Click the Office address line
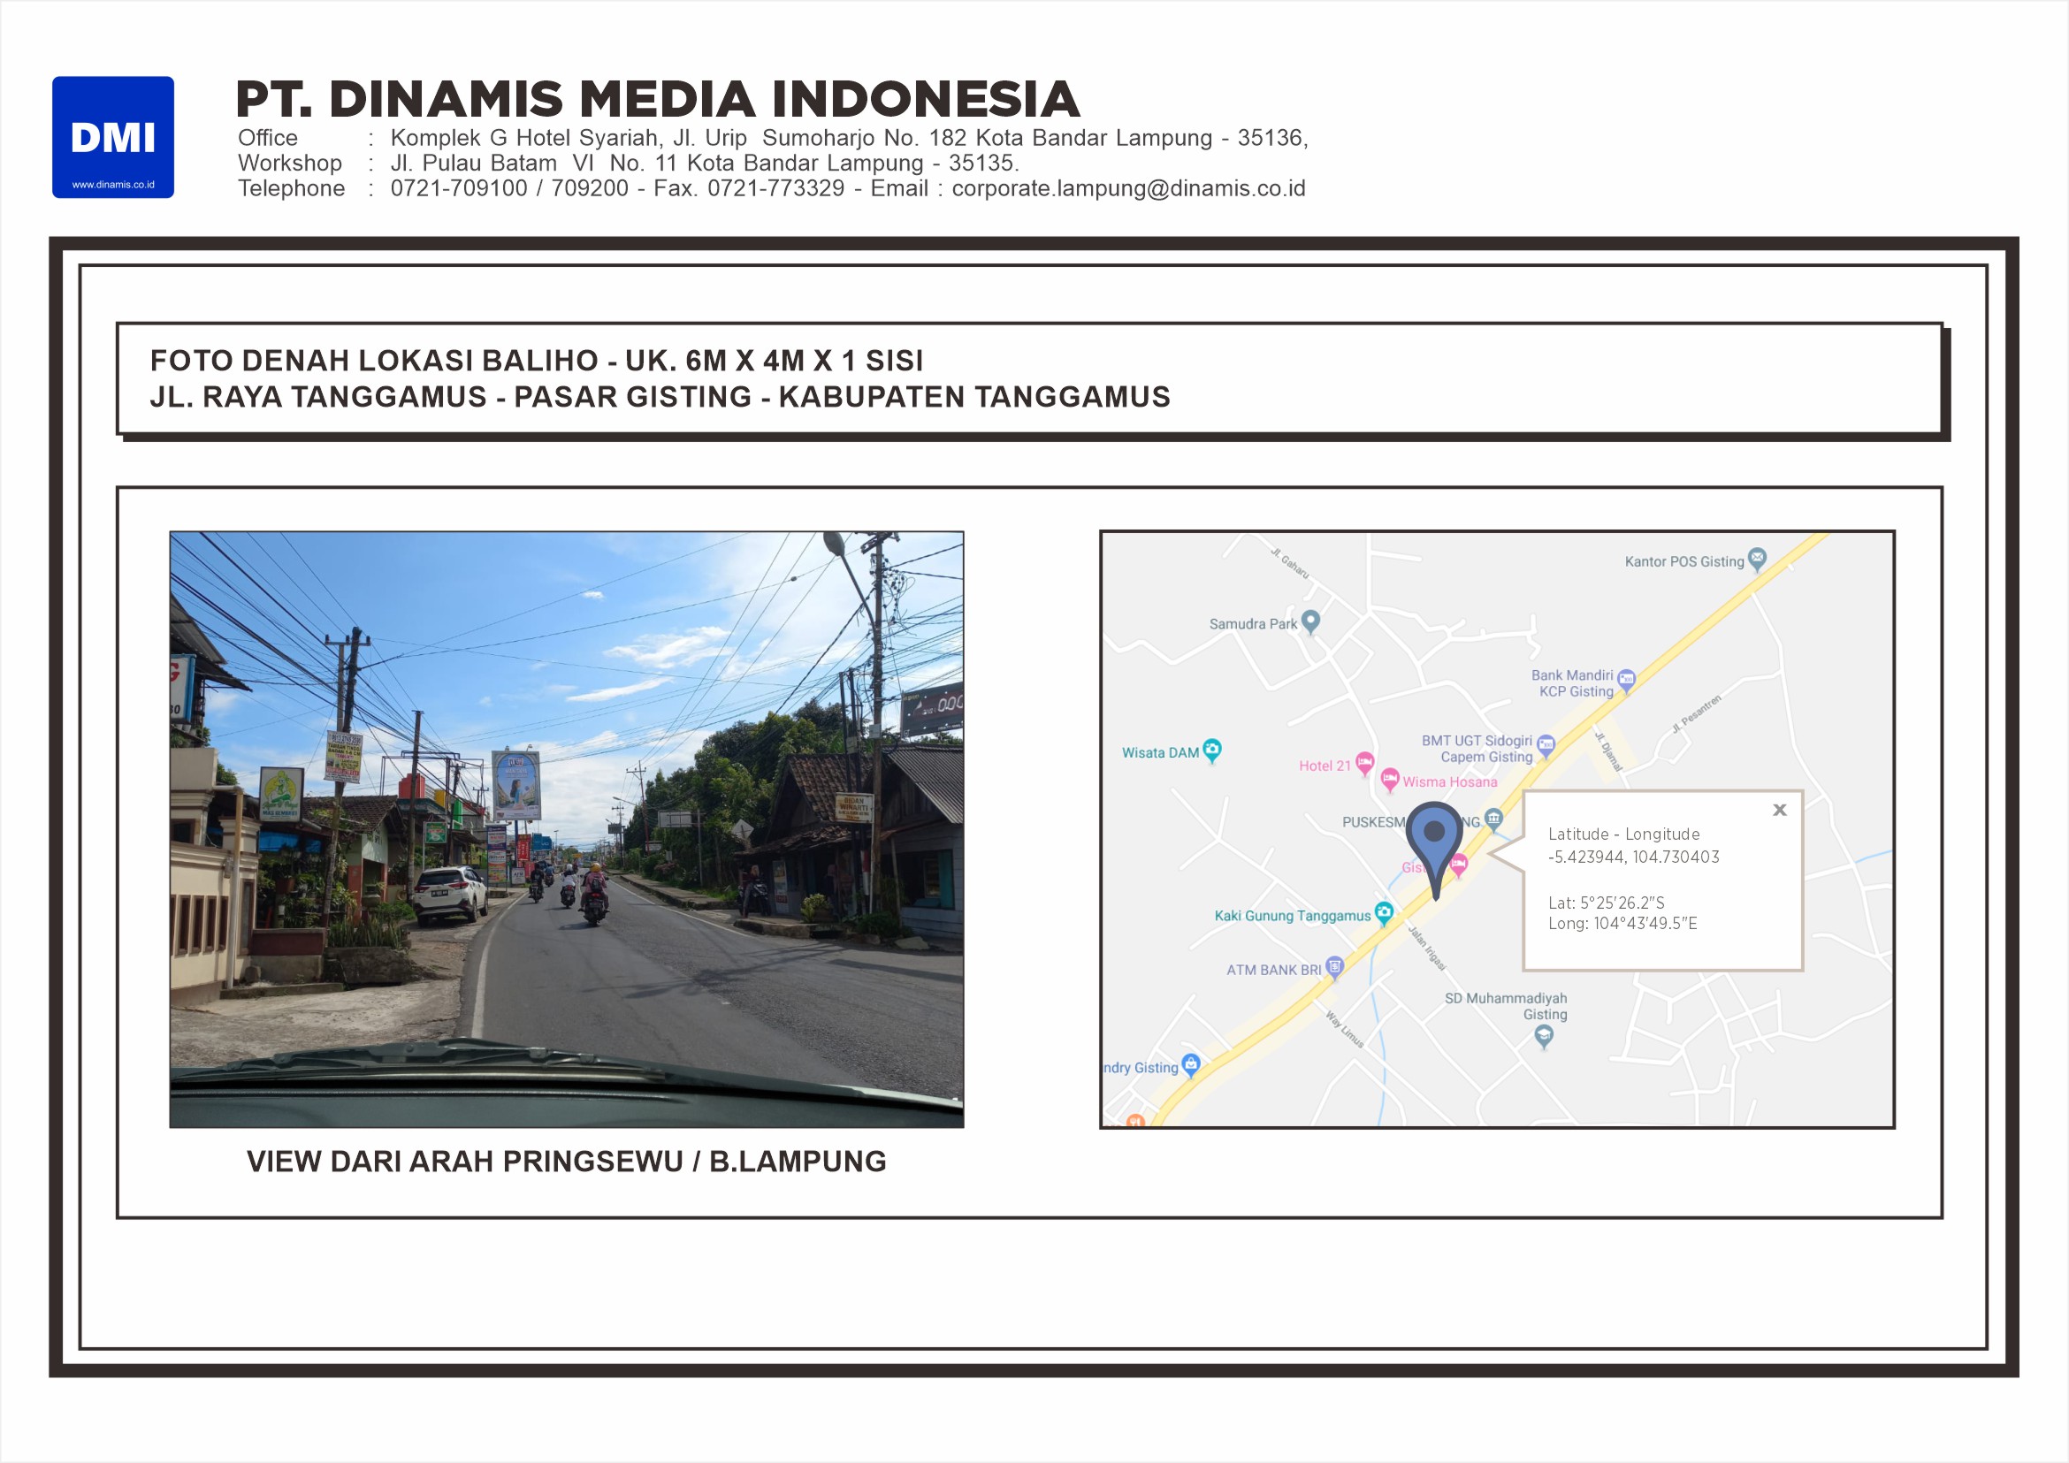2069x1463 pixels. [x=772, y=138]
